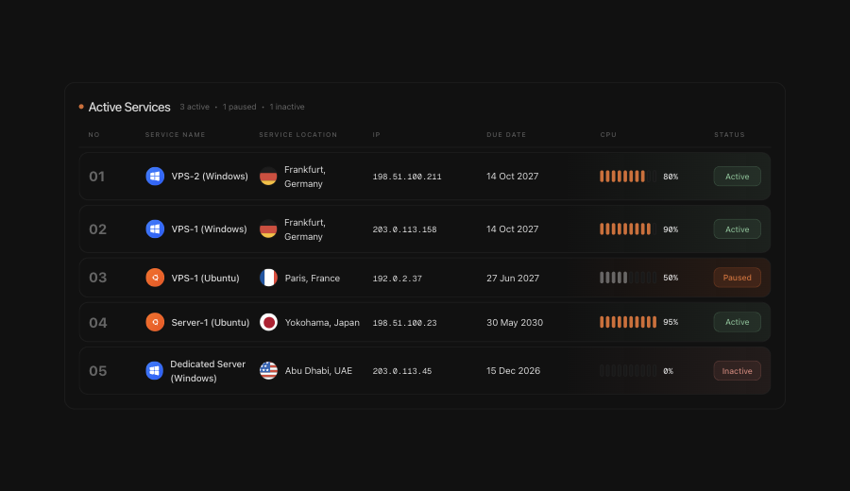
Task: Click the flag icon next to Abu Dhabi
Action: (268, 371)
